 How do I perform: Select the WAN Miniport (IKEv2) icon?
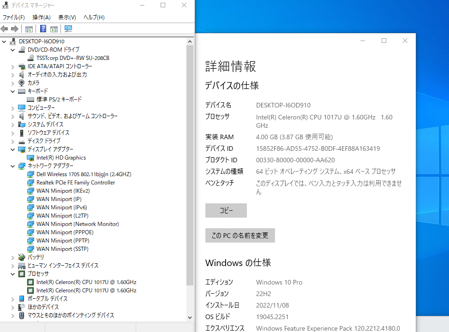tap(30, 191)
